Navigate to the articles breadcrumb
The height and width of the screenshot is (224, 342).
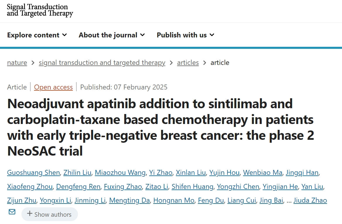[188, 63]
